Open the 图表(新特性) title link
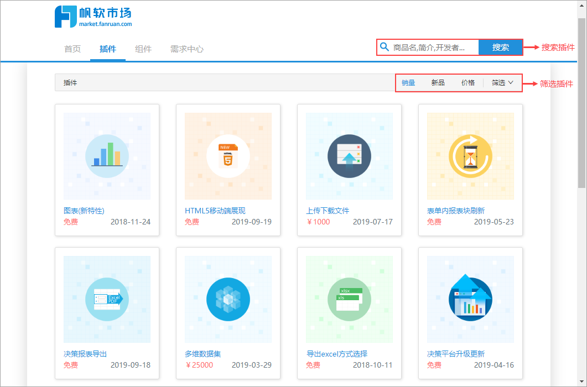This screenshot has width=587, height=387. (84, 211)
